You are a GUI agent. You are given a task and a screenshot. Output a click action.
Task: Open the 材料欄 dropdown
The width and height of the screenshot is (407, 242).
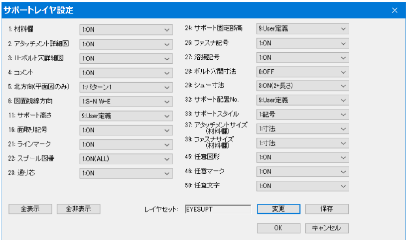click(x=126, y=30)
